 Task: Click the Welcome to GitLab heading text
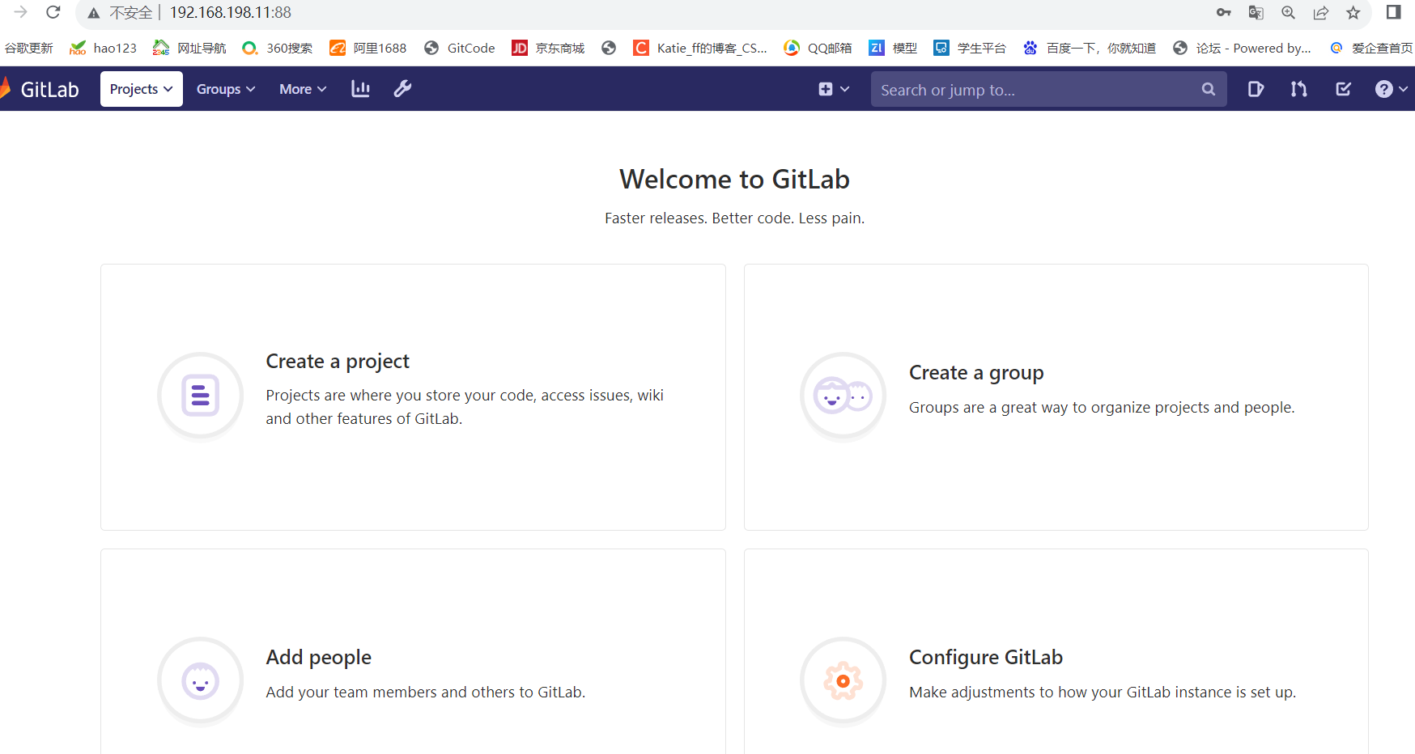734,179
